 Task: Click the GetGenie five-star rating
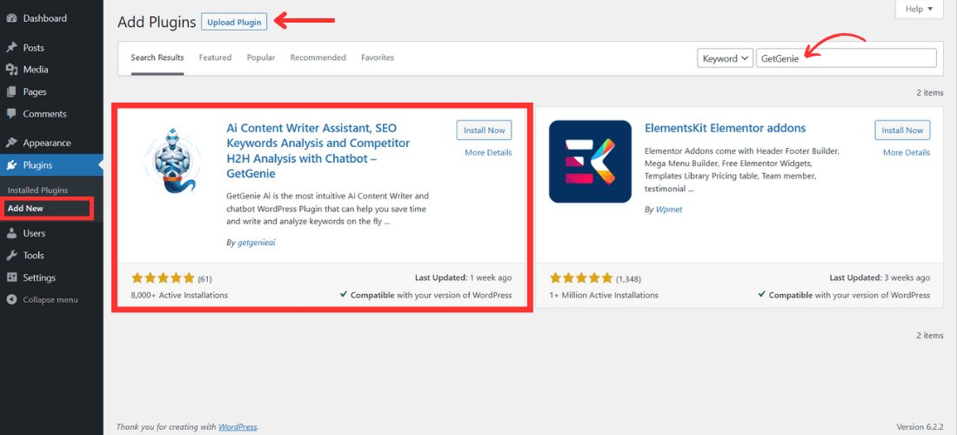(x=163, y=278)
